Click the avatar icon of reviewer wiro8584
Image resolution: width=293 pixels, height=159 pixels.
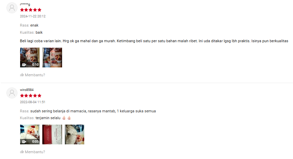click(12, 93)
